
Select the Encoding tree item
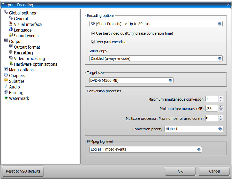point(23,53)
